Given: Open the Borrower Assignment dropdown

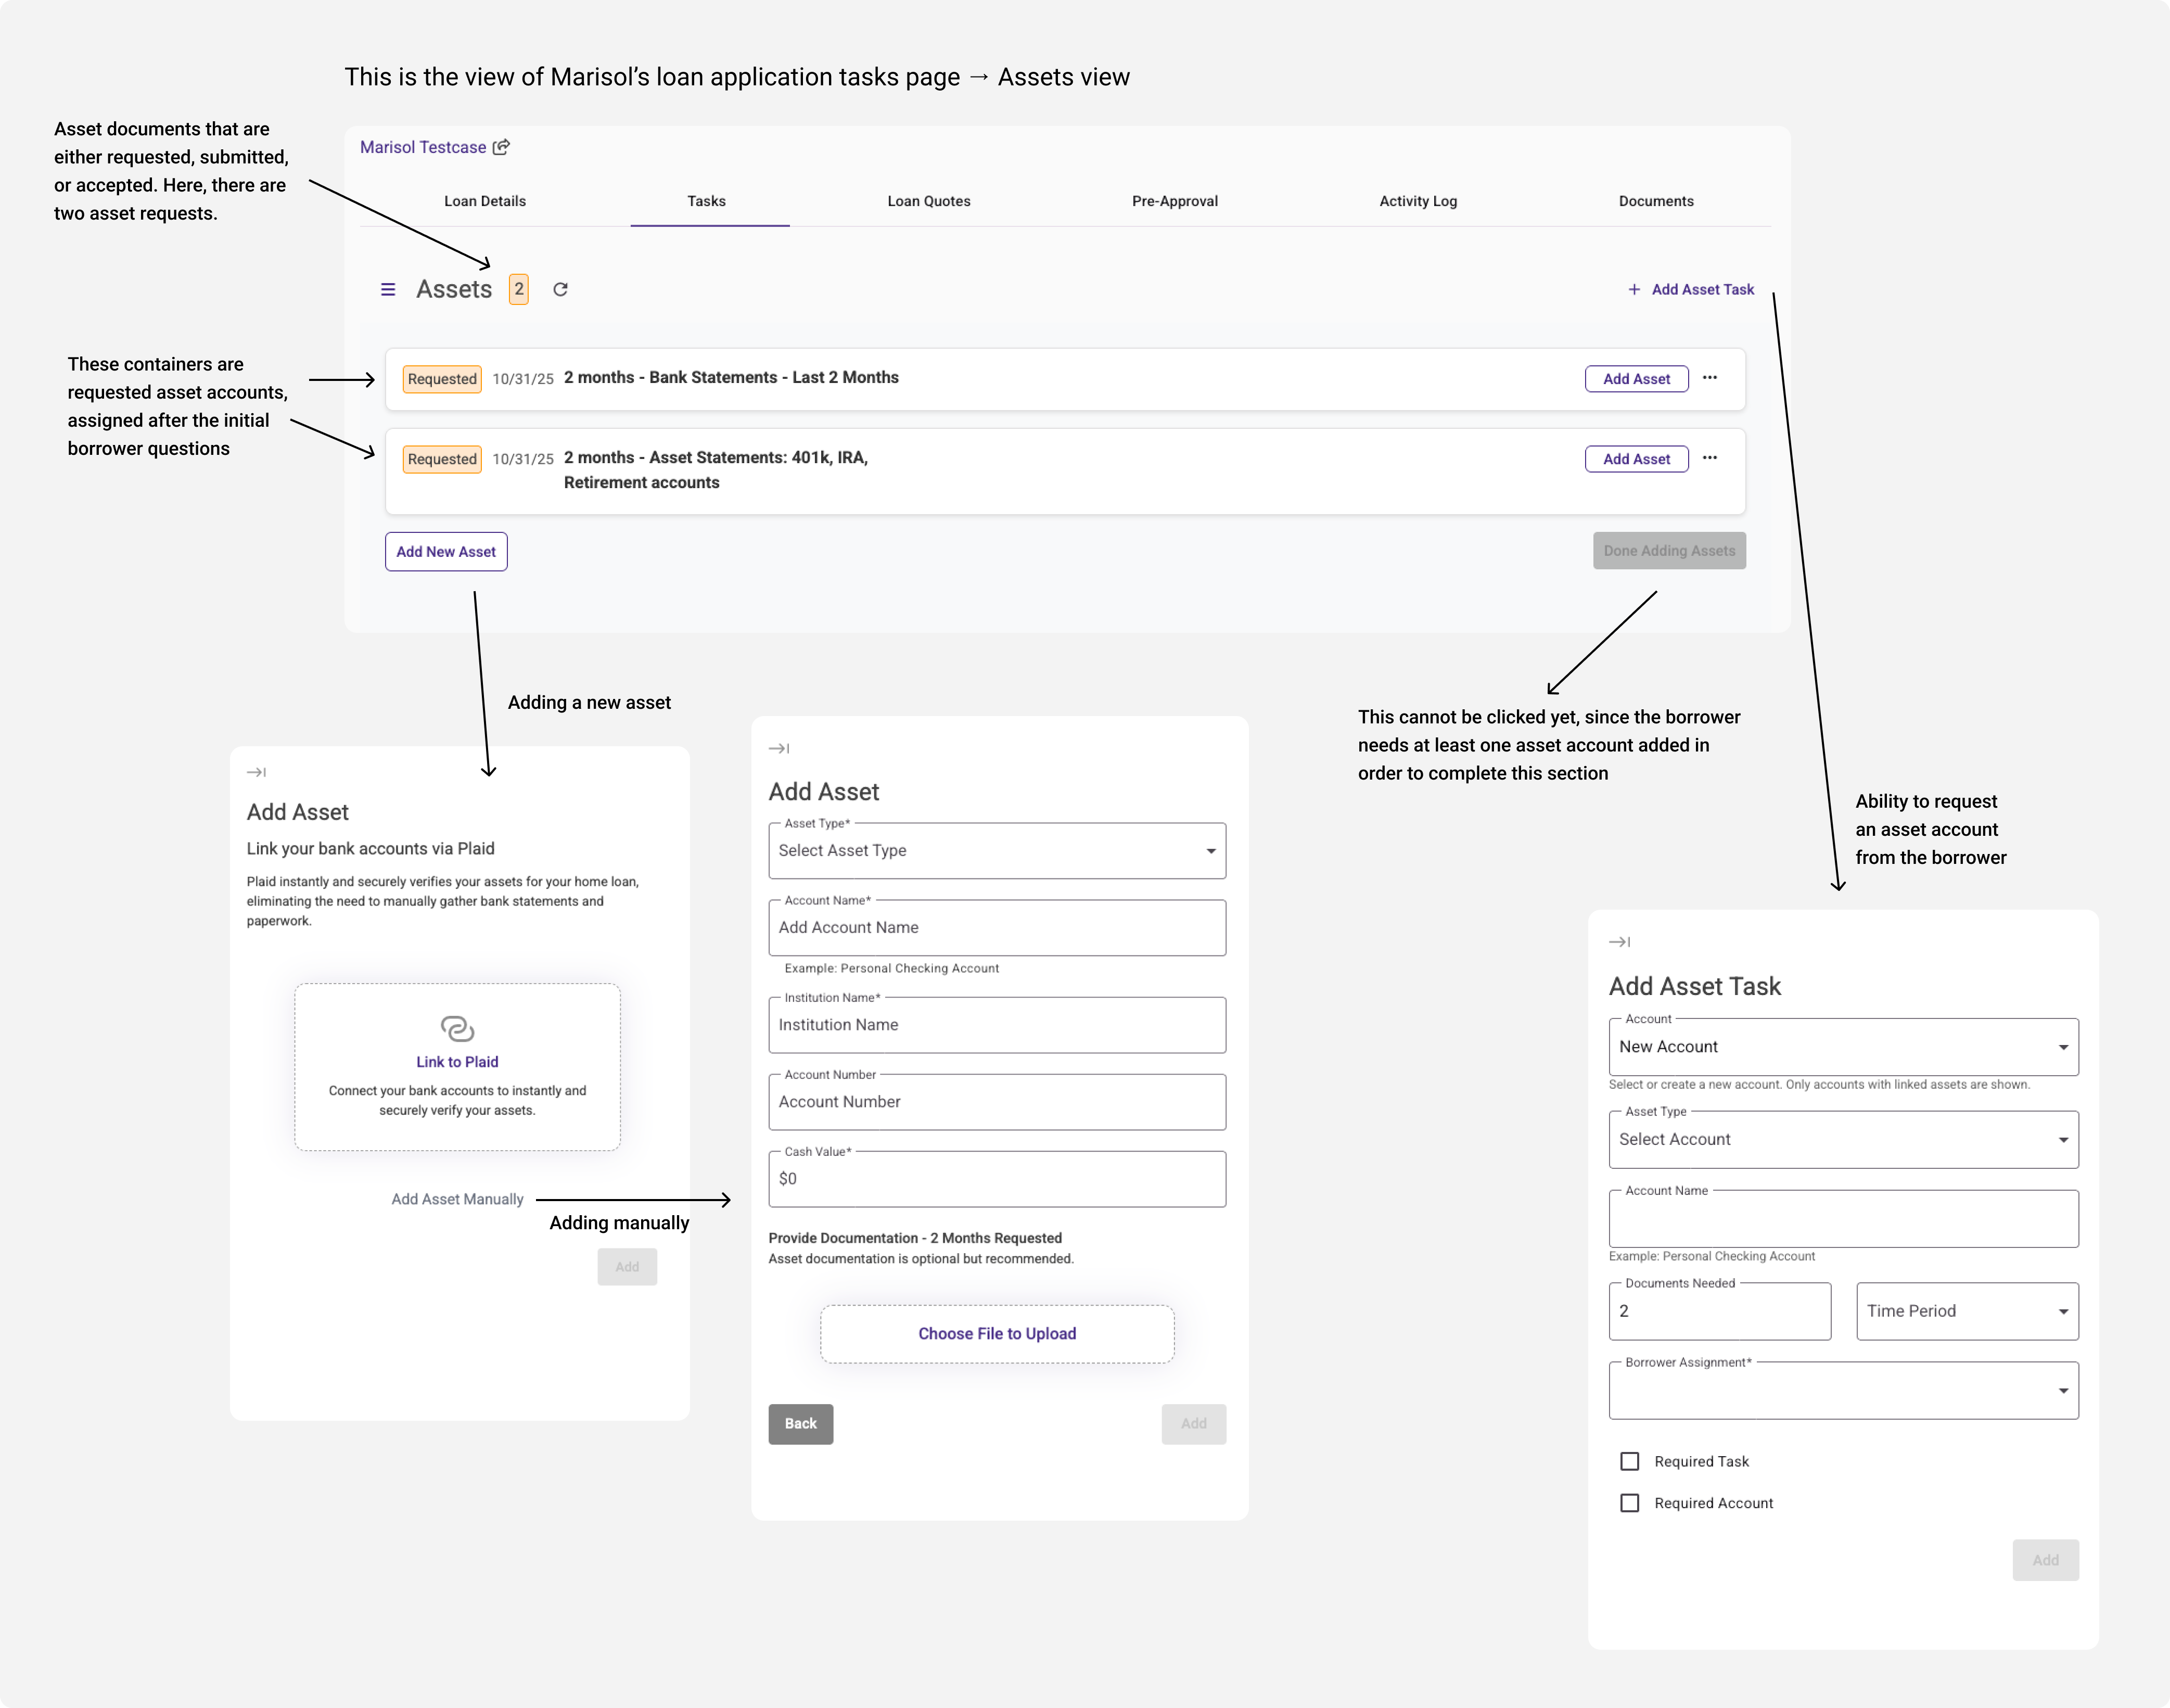Looking at the screenshot, I should click(1843, 1391).
